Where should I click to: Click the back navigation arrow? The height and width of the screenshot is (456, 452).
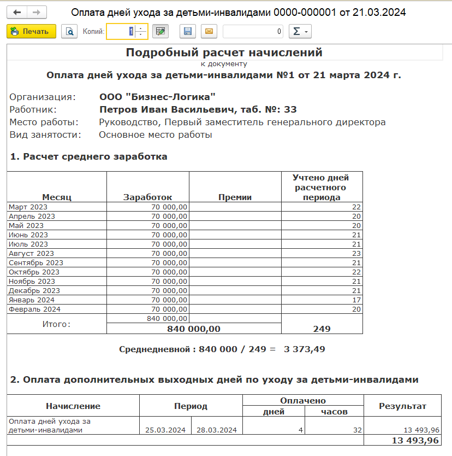coord(17,13)
